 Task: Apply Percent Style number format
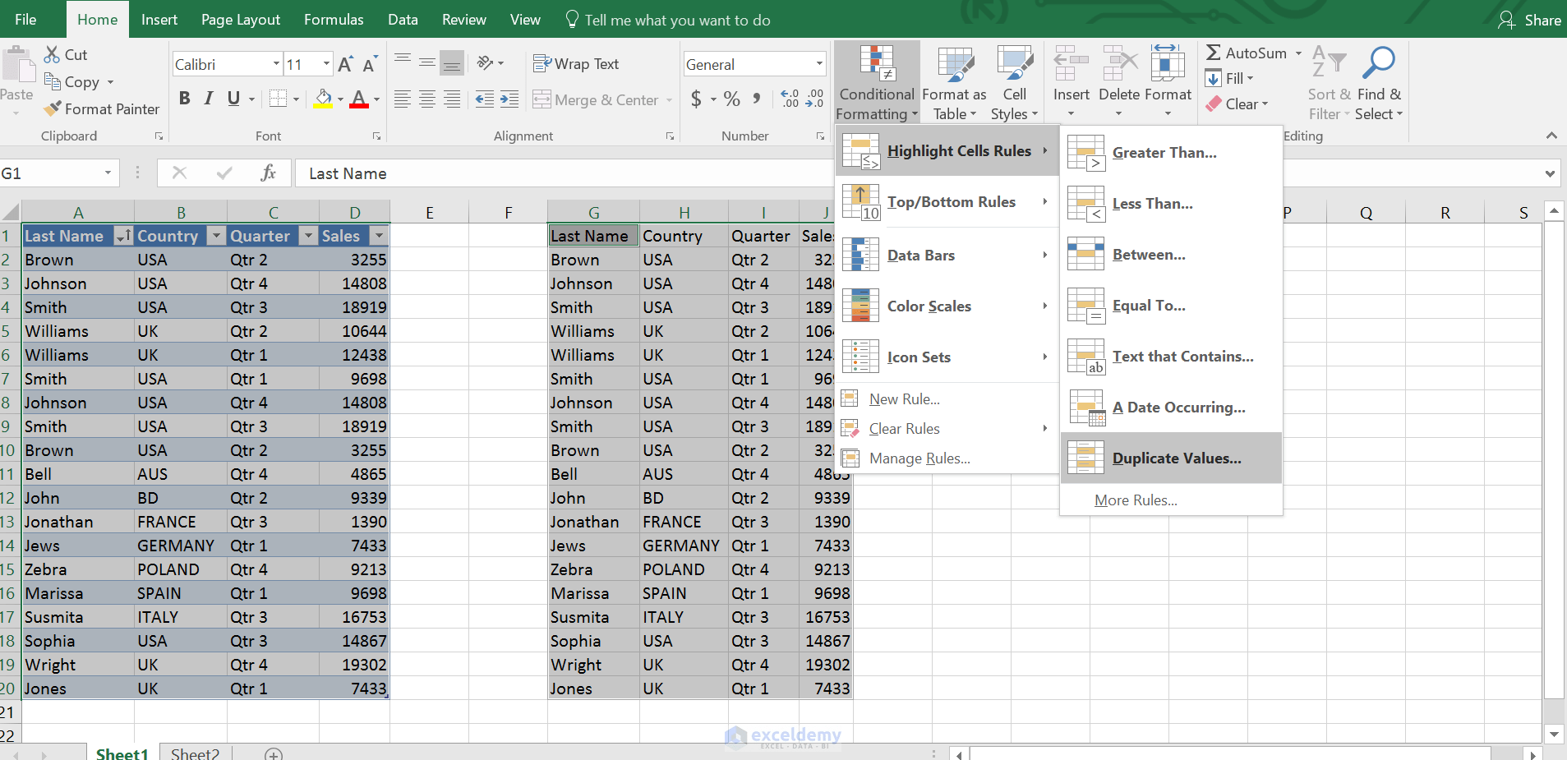[730, 99]
